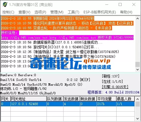Click the 0:2:12 [M][F] uptime text
This screenshot has height=122, width=141.
(78, 80)
